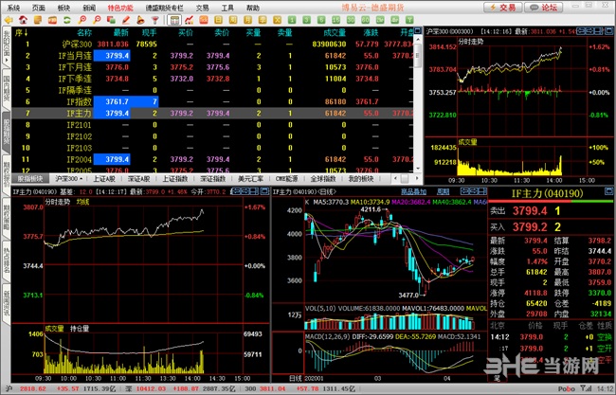Select the monthly period button 月
This screenshot has width=616, height=395.
click(247, 20)
